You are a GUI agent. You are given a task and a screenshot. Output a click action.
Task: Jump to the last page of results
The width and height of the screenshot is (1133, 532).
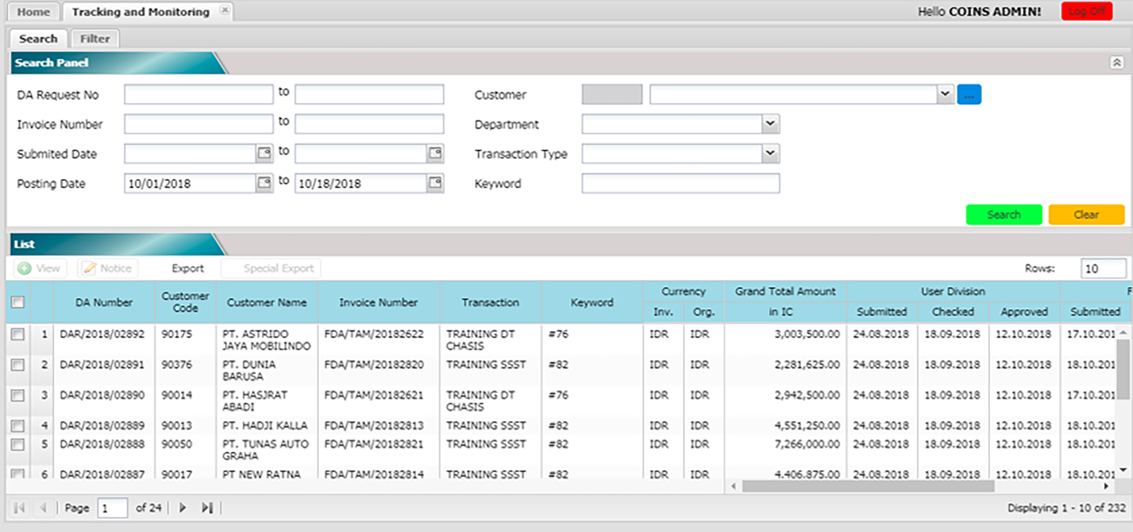(207, 507)
